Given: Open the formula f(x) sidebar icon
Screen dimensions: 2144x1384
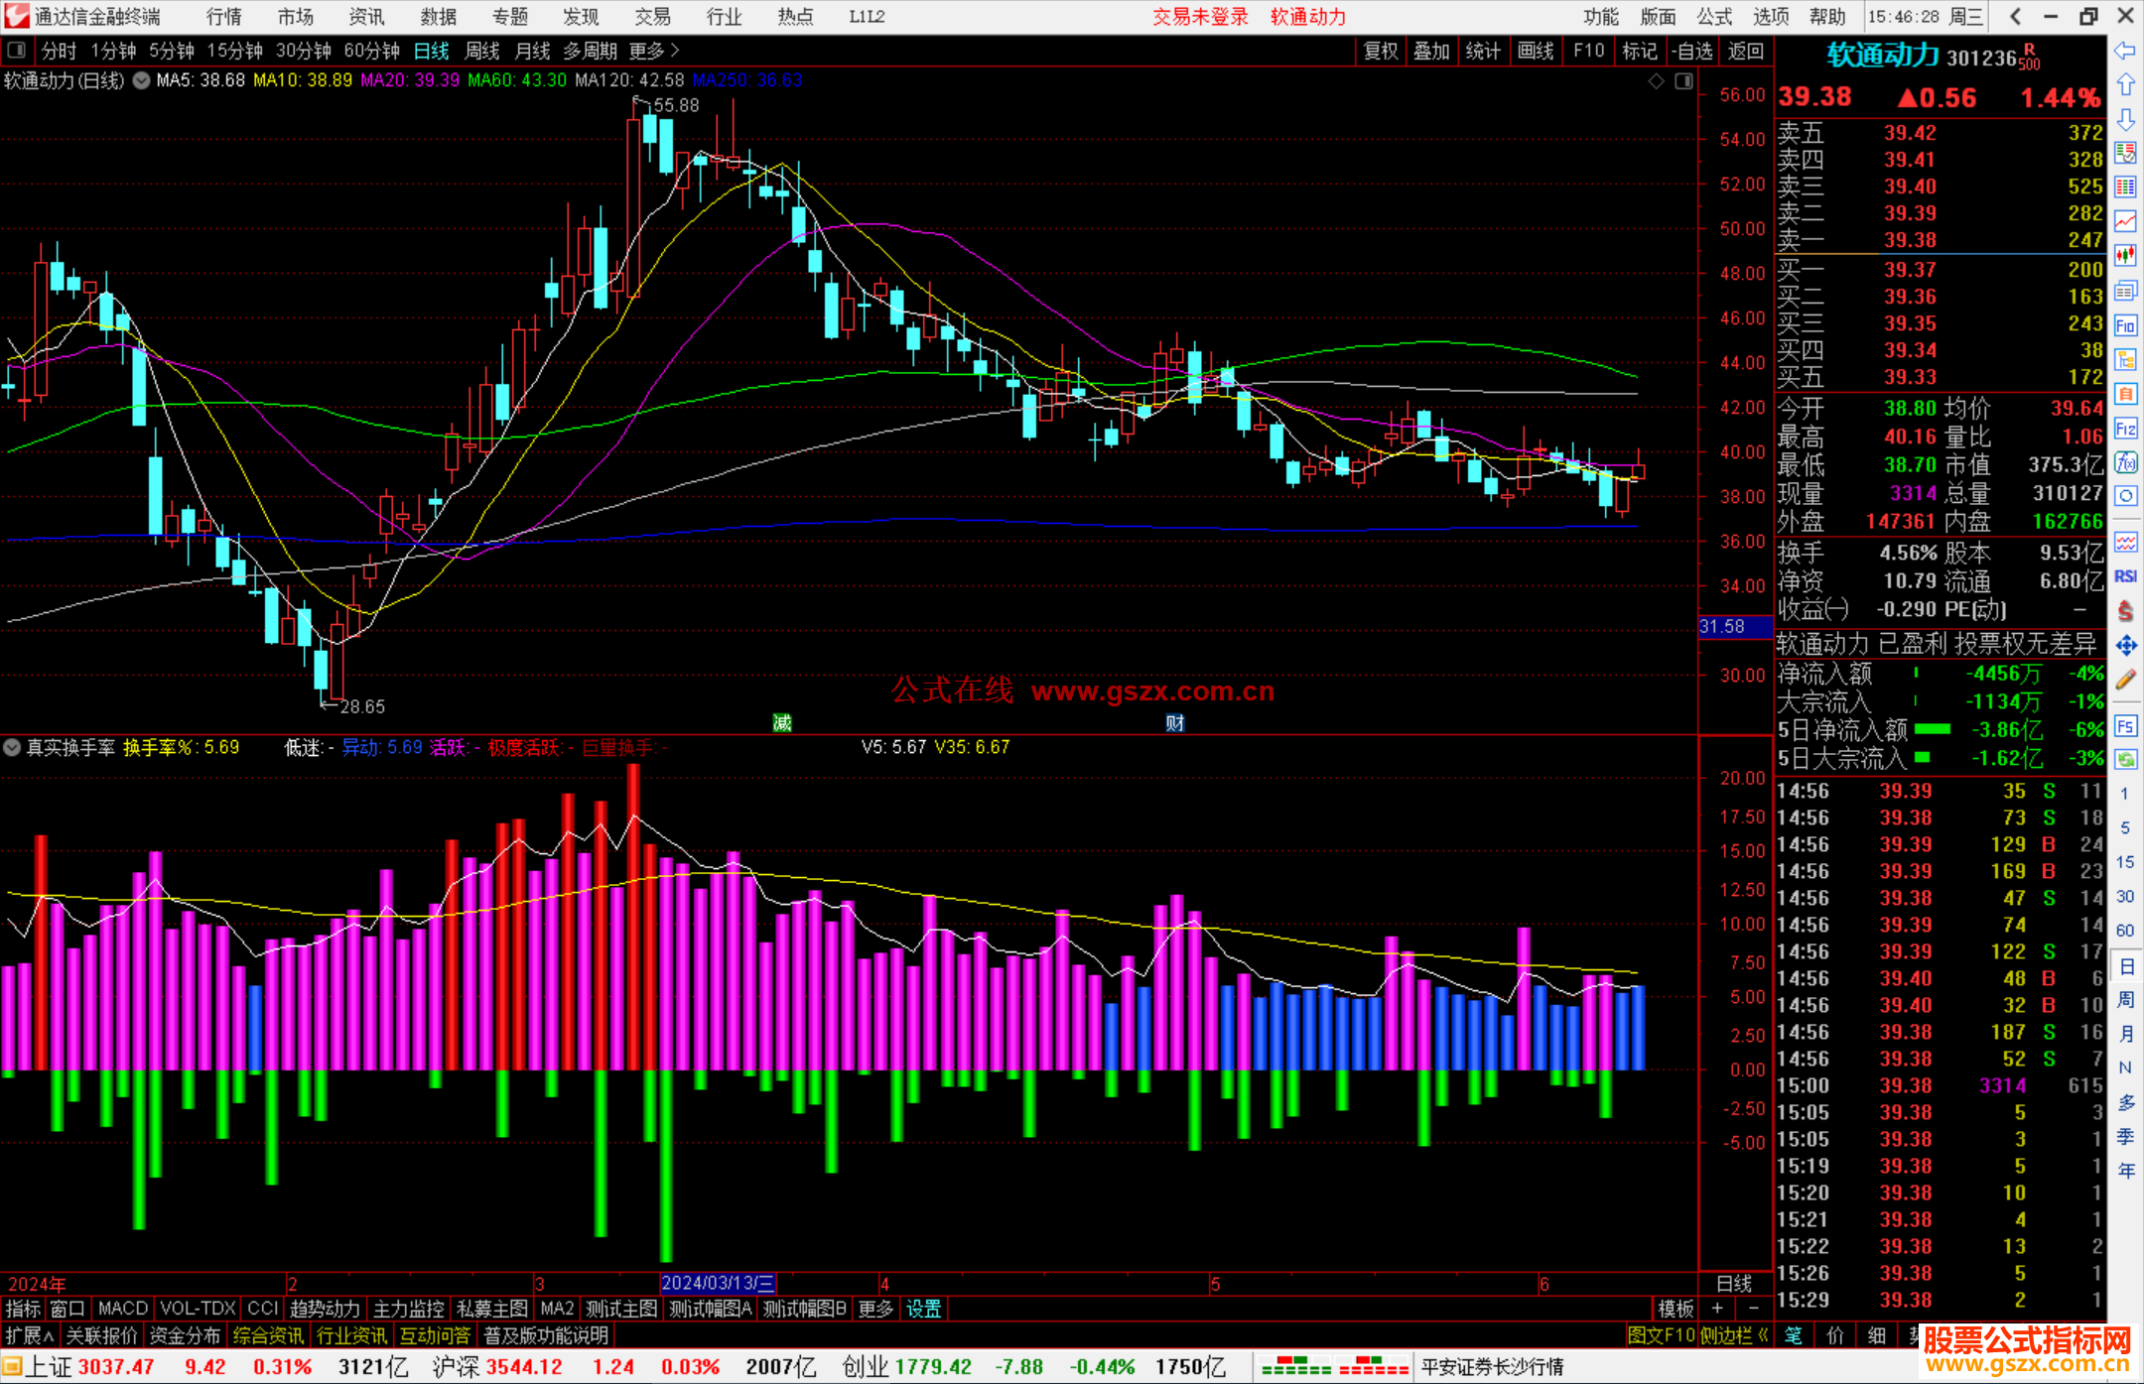Looking at the screenshot, I should pyautogui.click(x=2125, y=462).
